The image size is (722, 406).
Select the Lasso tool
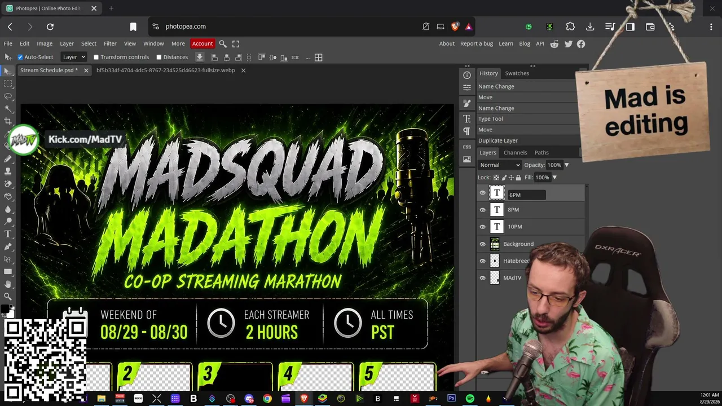tap(8, 96)
